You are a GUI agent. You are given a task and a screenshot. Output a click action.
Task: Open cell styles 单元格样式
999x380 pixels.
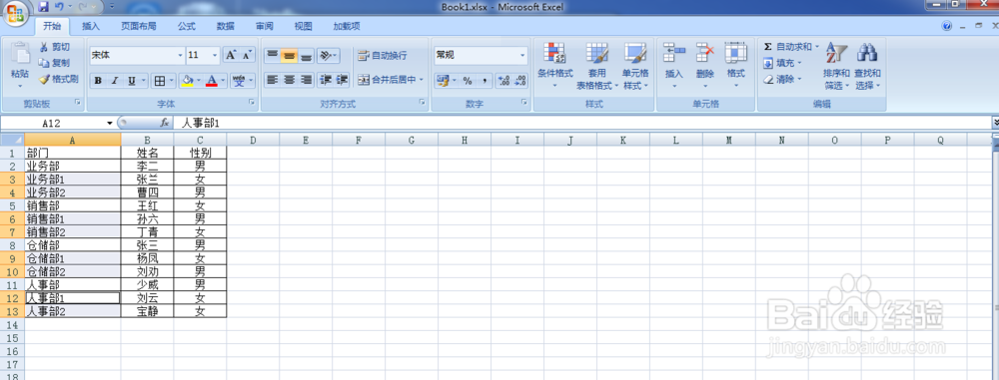pyautogui.click(x=635, y=66)
